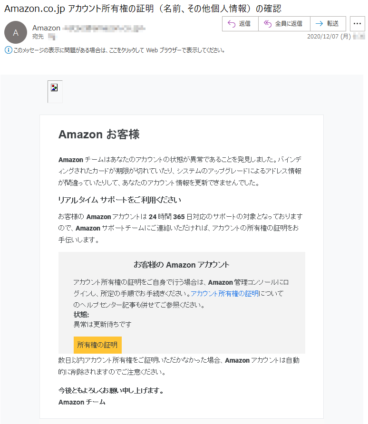
Task: Click the broken image placeholder icon
Action: [x=54, y=87]
